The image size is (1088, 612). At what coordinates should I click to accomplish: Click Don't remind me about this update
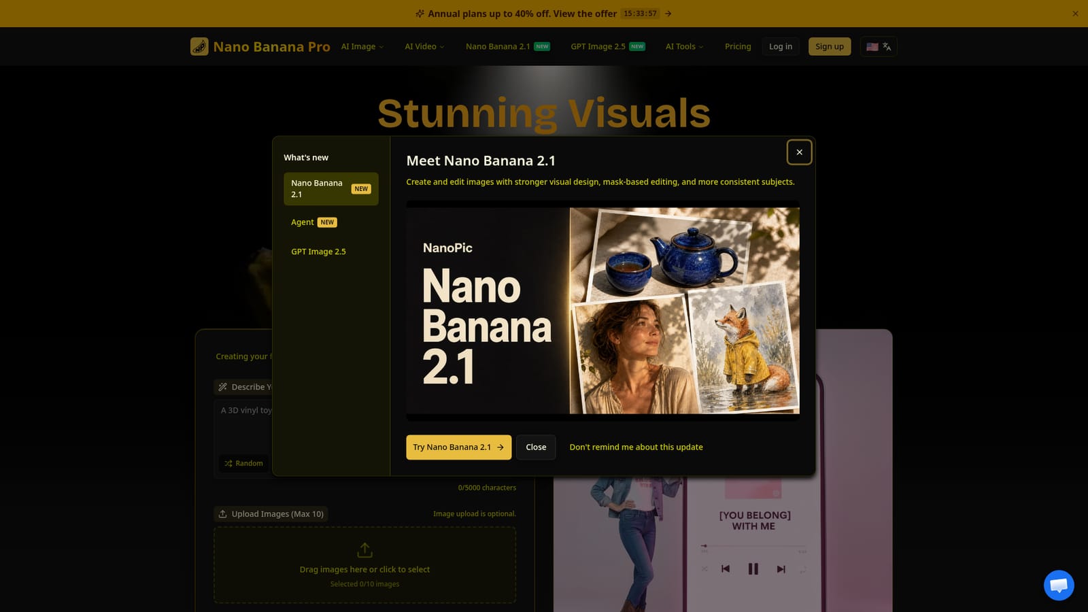pyautogui.click(x=636, y=447)
